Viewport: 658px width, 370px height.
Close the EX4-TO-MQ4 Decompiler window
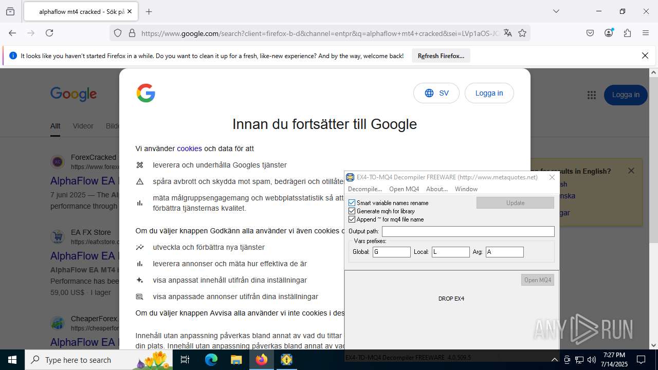552,177
